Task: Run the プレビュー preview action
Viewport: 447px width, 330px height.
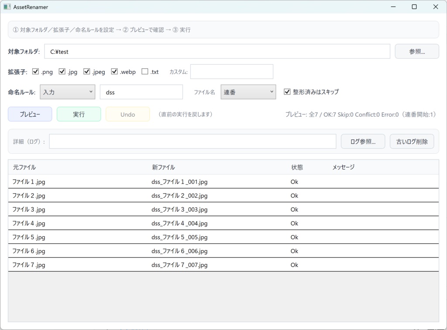Action: coord(30,114)
